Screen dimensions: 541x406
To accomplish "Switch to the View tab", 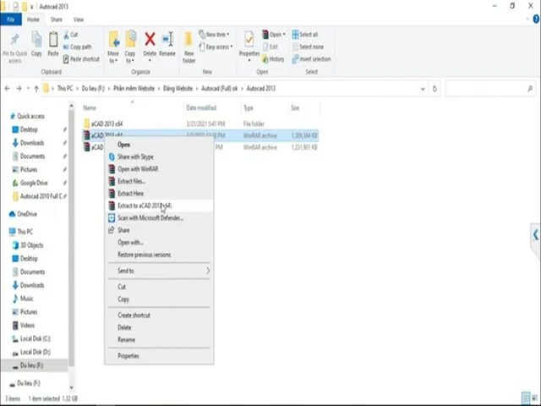I will pyautogui.click(x=79, y=19).
